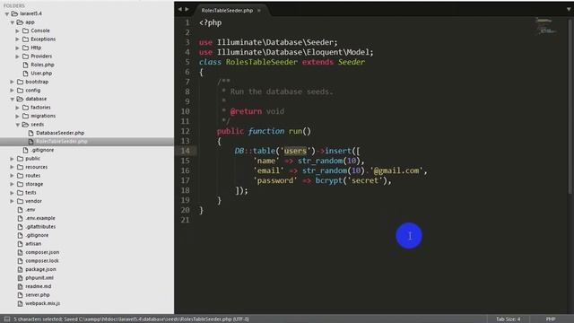Switch to RolesTableSeeder.php tab

(x=227, y=11)
